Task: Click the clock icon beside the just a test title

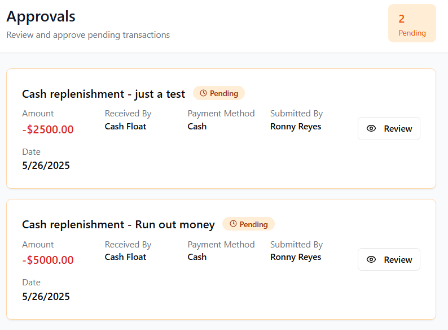Action: 203,93
